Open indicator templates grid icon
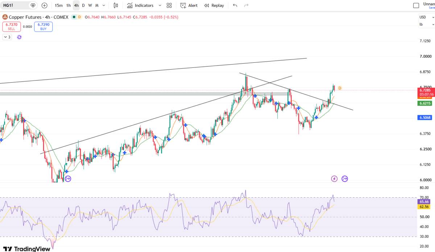This screenshot has height=252, width=435. click(x=169, y=5)
